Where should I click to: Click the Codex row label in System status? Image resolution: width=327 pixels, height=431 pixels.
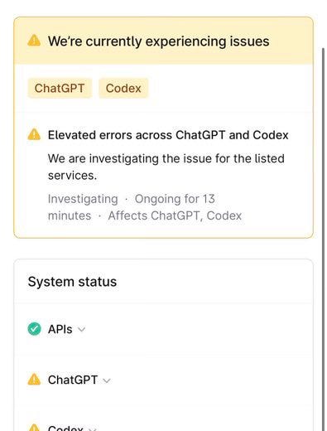click(x=65, y=428)
